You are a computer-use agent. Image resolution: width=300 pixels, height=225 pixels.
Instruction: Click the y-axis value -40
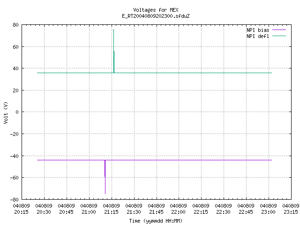point(15,156)
